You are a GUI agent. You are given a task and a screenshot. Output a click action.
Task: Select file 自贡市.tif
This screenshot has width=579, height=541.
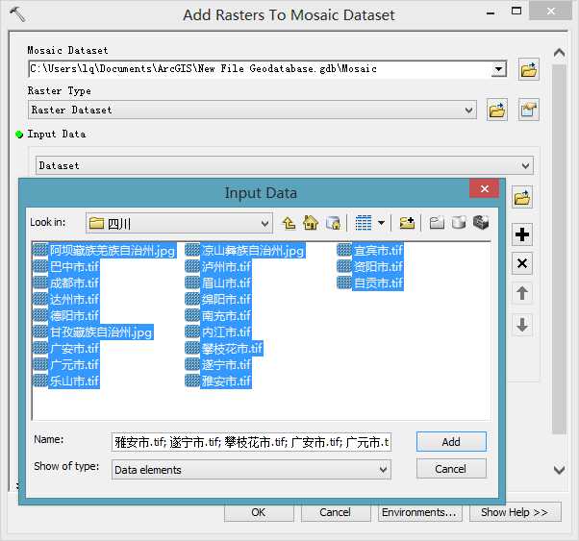(x=370, y=283)
